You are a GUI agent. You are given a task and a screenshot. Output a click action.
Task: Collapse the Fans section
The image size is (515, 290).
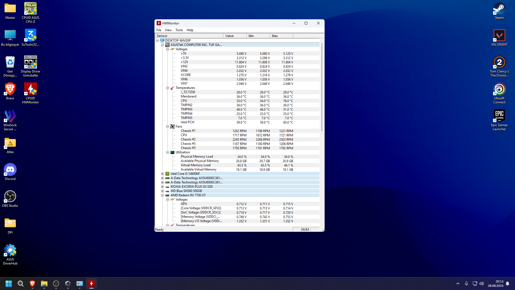(x=168, y=126)
